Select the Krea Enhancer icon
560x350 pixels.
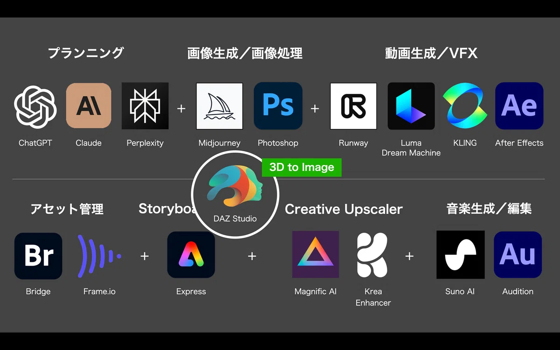click(372, 255)
